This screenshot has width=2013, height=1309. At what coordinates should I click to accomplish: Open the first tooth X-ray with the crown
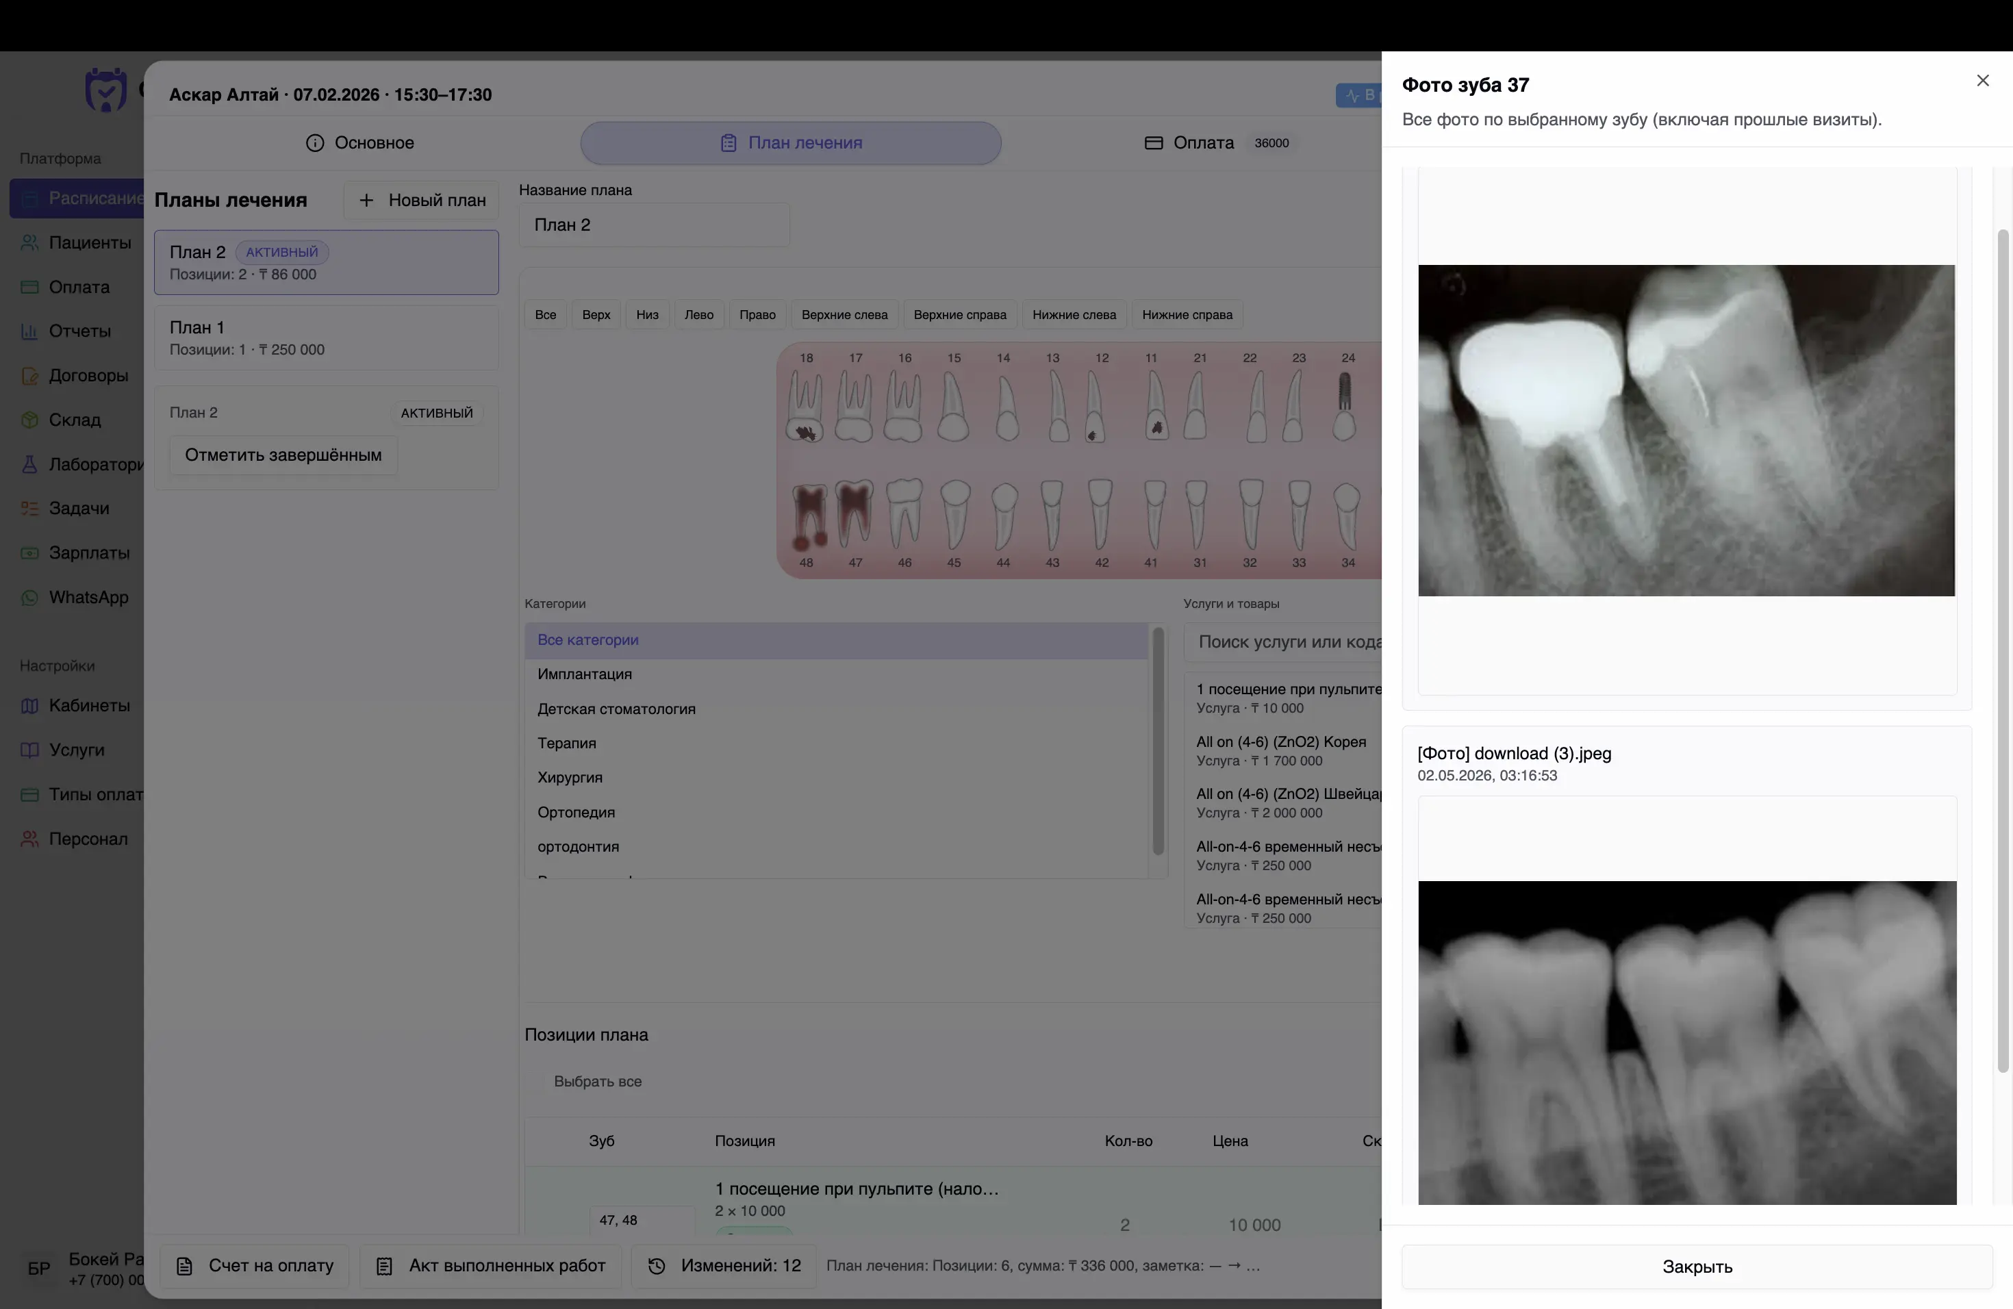coord(1686,431)
